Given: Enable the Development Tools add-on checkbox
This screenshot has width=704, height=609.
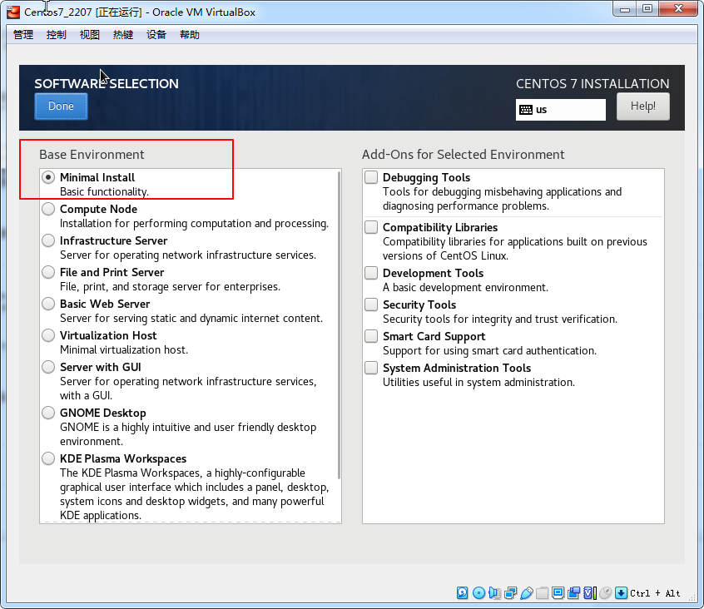Looking at the screenshot, I should [371, 274].
